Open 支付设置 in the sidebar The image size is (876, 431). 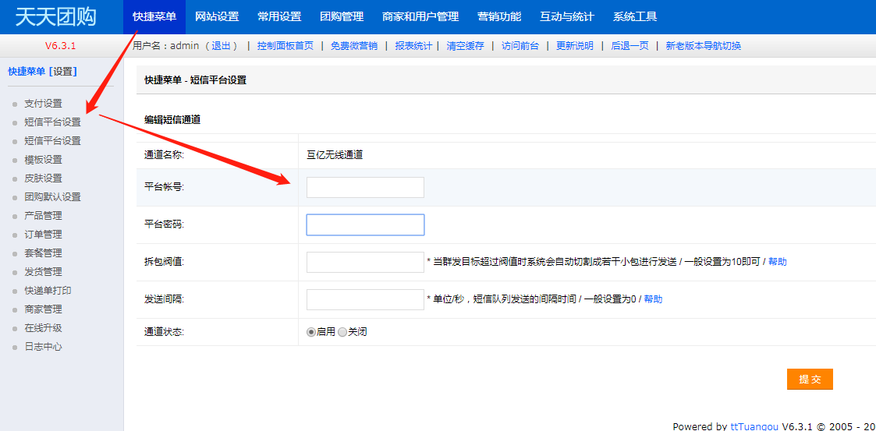pos(43,104)
